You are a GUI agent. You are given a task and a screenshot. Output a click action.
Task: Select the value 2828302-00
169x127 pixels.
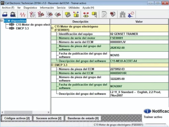point(117,48)
